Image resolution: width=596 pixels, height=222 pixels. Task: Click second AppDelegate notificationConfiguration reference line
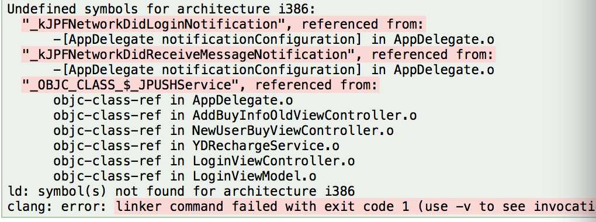coord(273,70)
